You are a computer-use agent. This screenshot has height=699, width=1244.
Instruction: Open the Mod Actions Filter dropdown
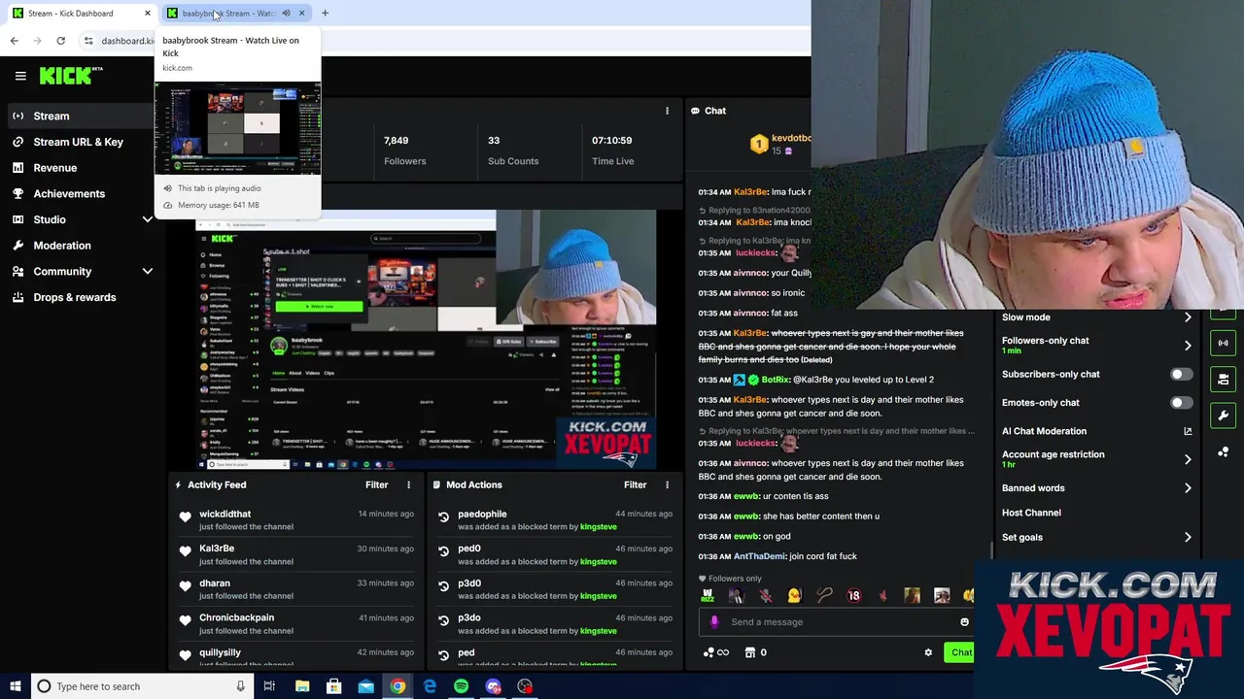coord(635,484)
